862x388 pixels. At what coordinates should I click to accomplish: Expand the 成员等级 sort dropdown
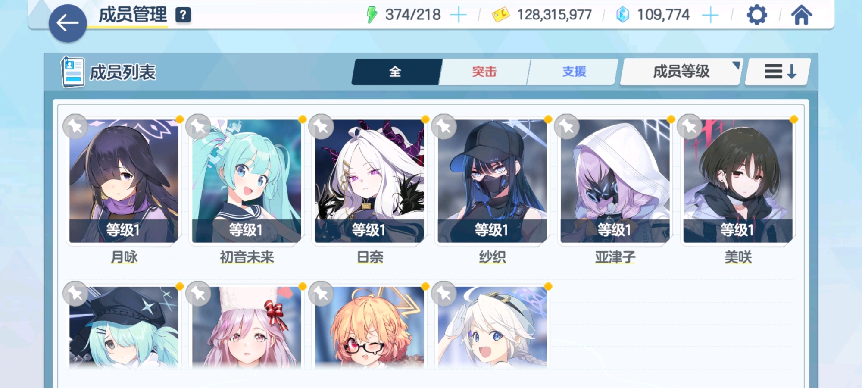[681, 72]
